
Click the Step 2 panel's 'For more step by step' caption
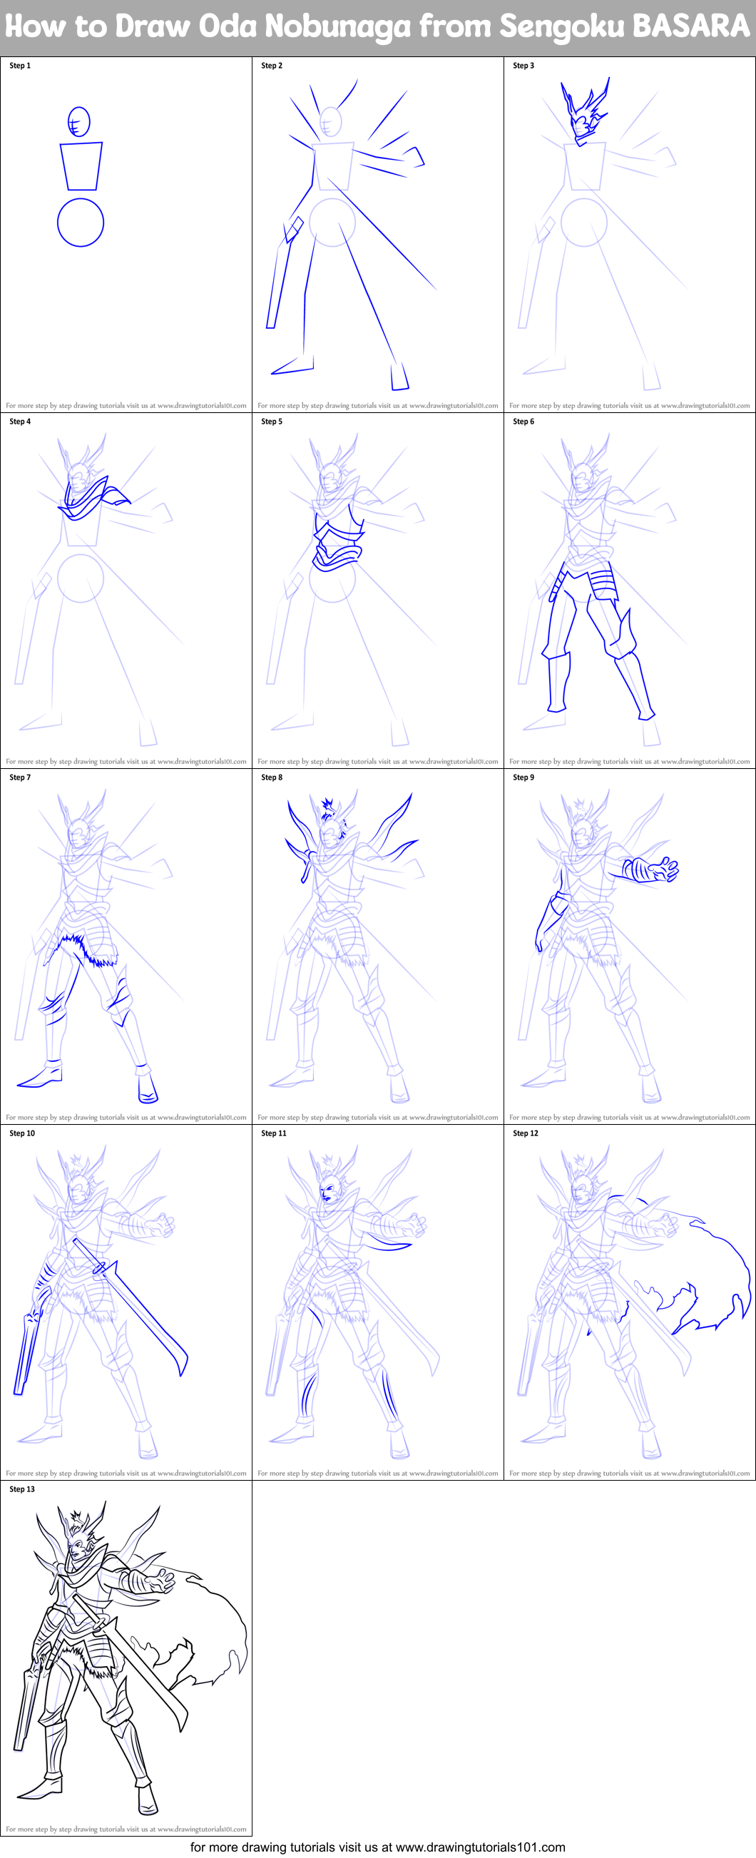[378, 405]
